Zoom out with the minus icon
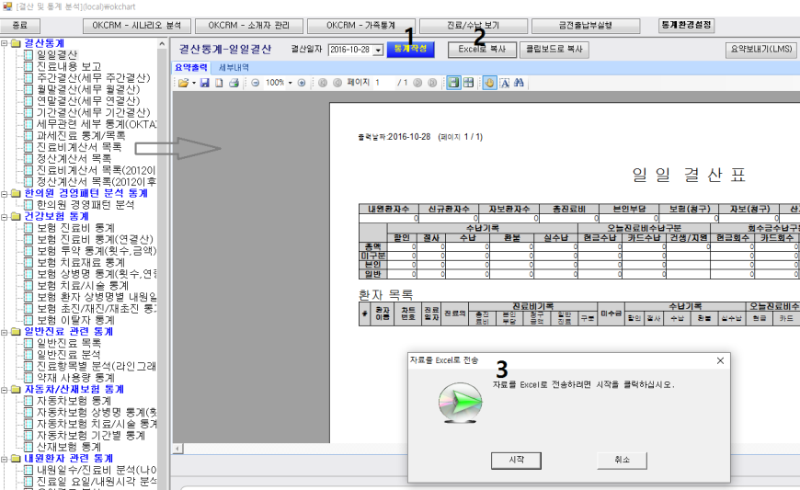Viewport: 800px width, 490px height. click(x=255, y=83)
